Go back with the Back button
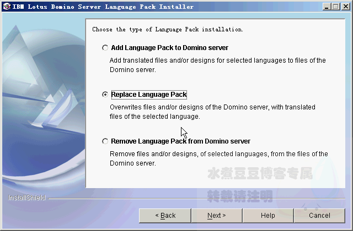This screenshot has height=231, width=353. (x=165, y=216)
